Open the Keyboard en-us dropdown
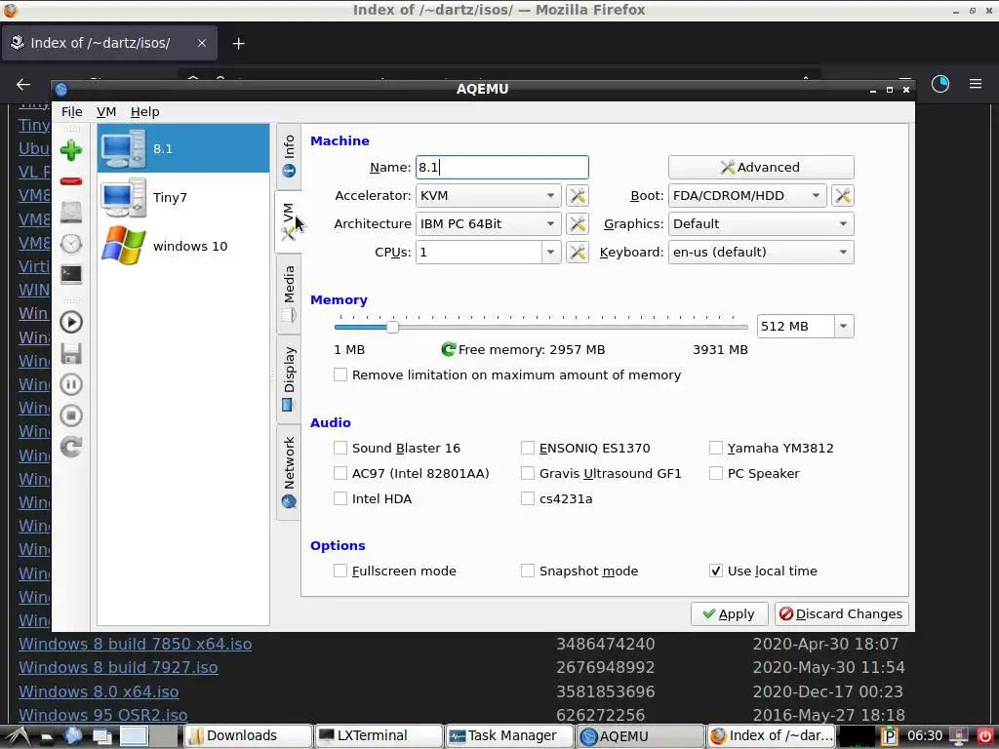The height and width of the screenshot is (749, 999). 761,253
